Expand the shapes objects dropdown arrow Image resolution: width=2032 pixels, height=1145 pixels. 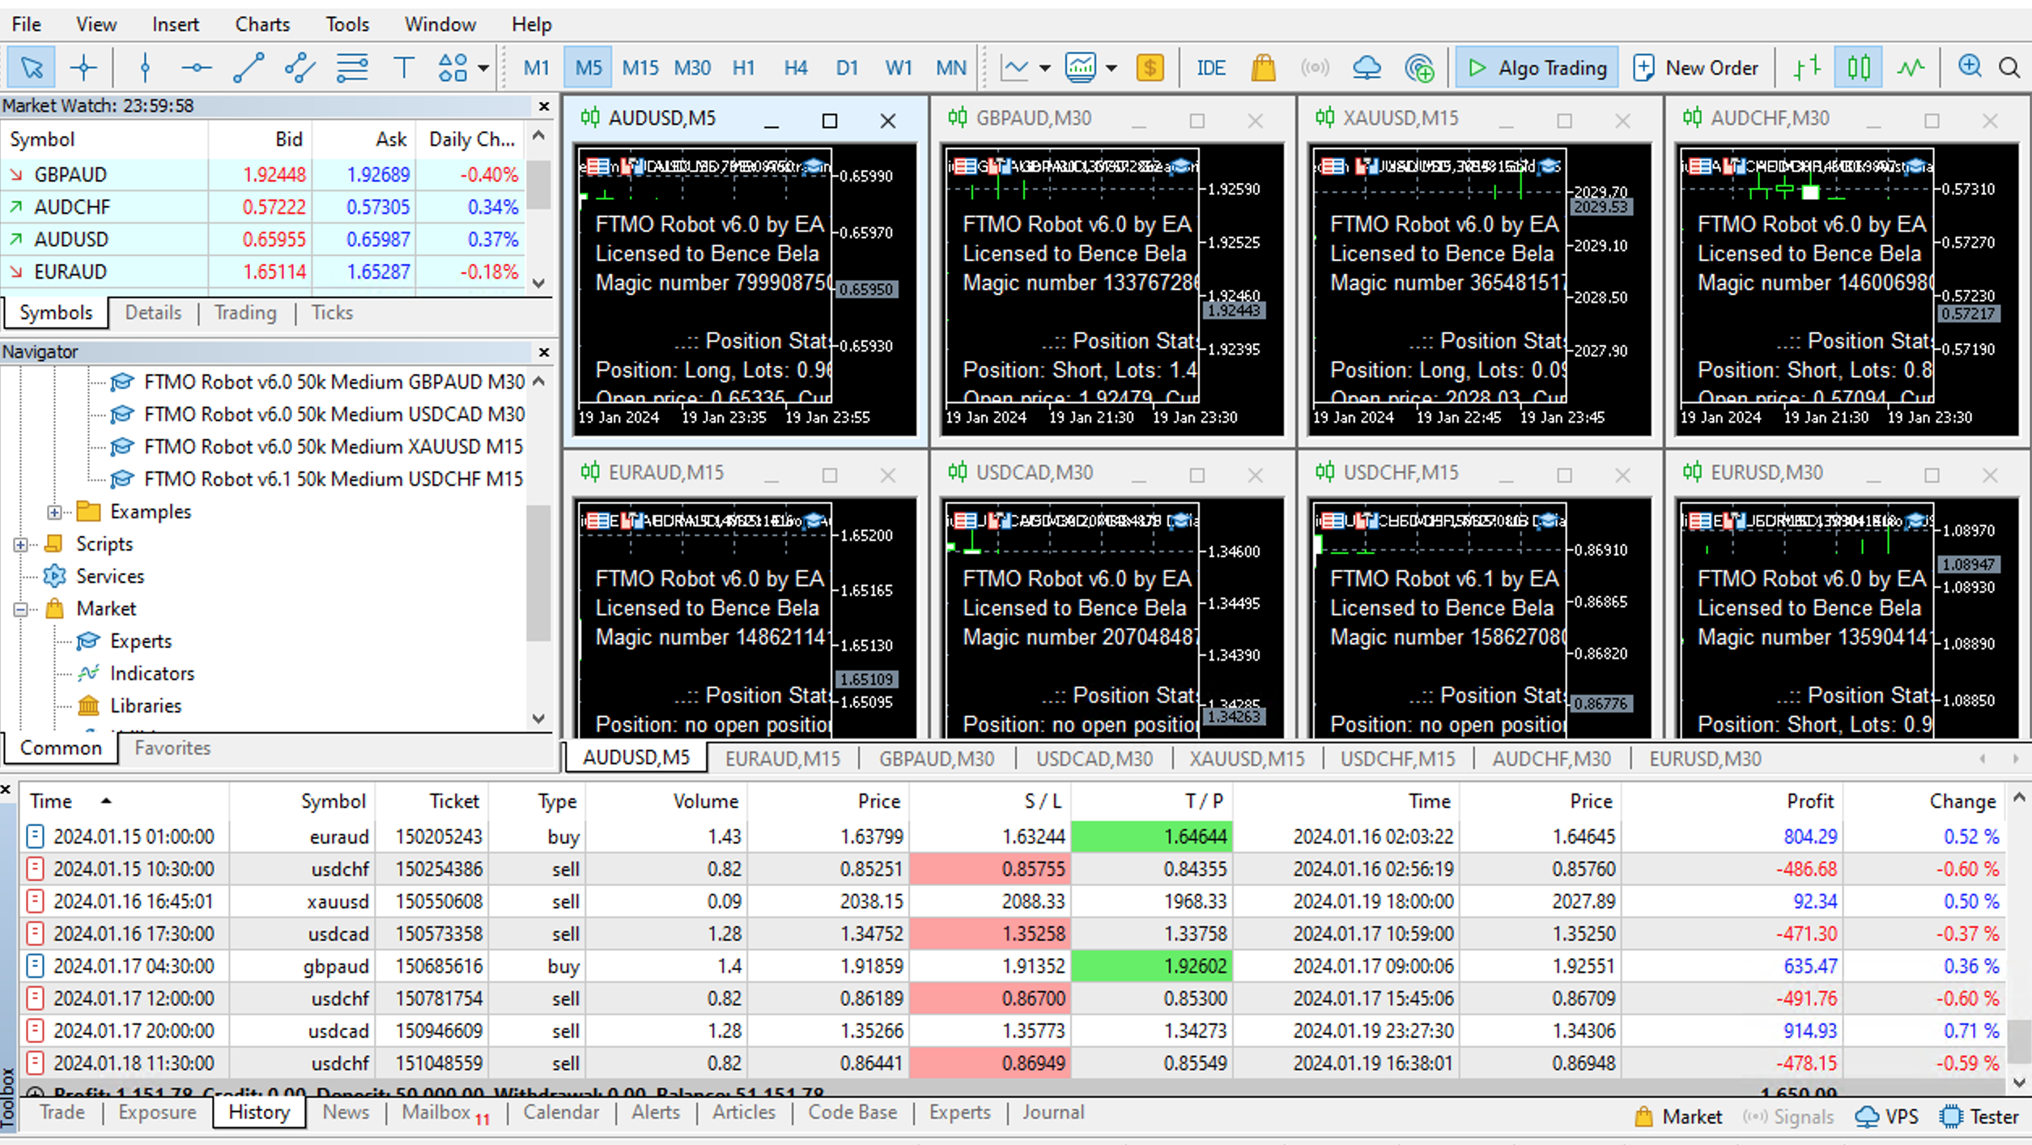483,68
